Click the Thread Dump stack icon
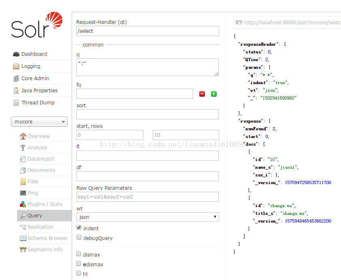 (16, 102)
